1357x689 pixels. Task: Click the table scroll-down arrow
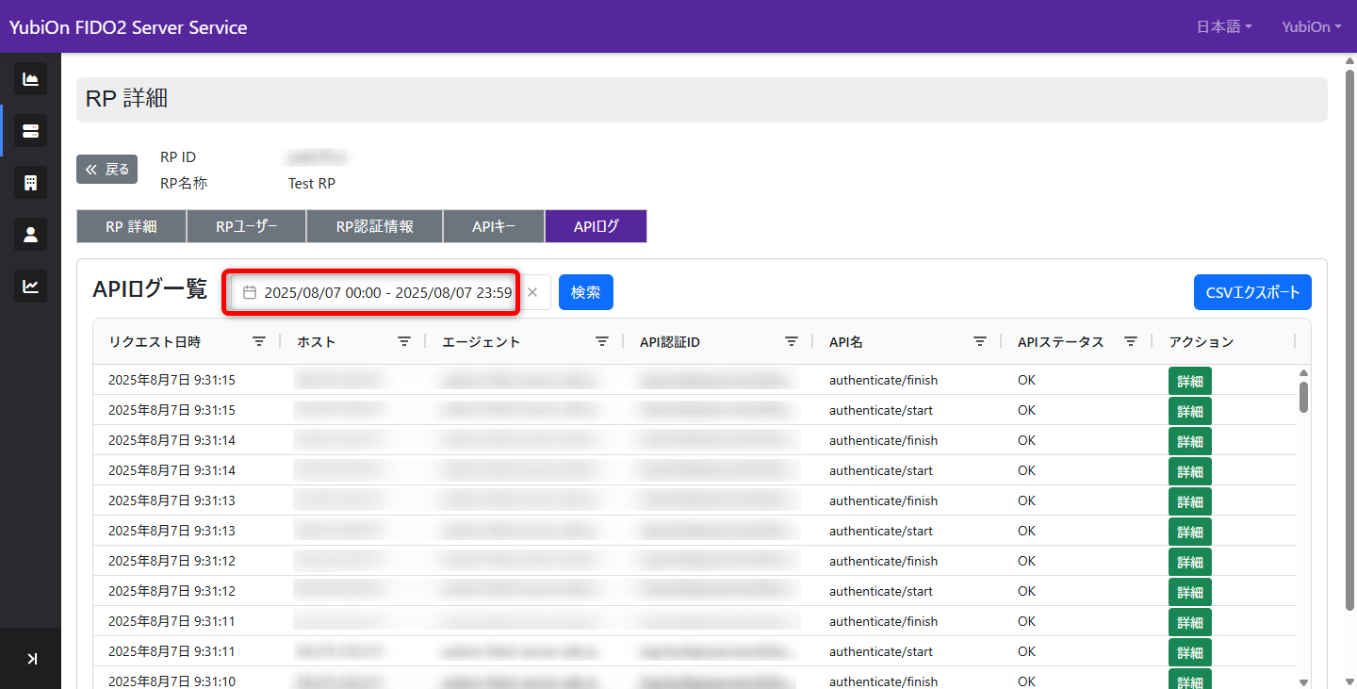[1303, 681]
